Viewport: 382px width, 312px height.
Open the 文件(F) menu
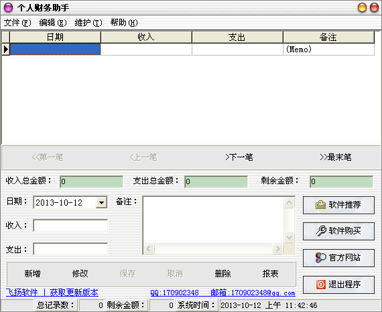click(17, 23)
